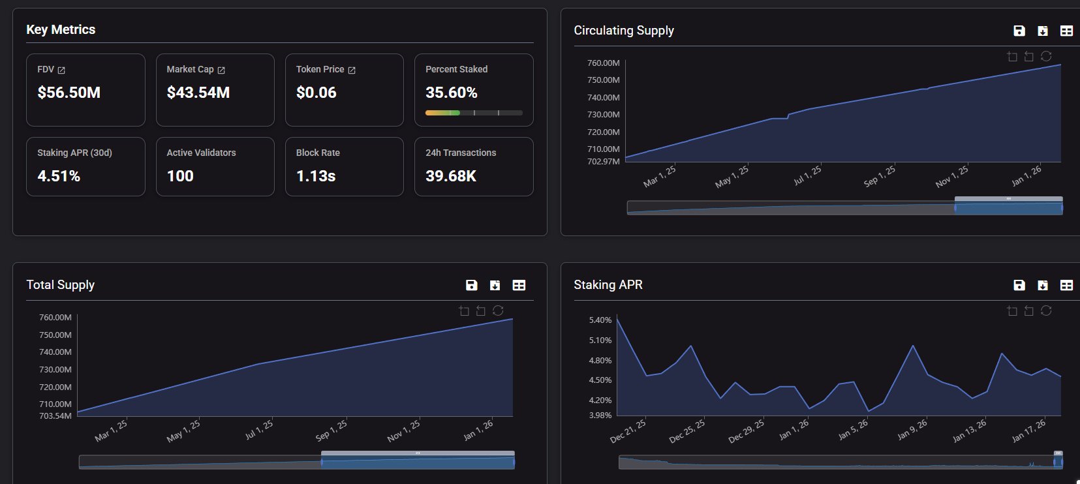
Task: Select the Staking APR (30d) metric card
Action: point(85,166)
